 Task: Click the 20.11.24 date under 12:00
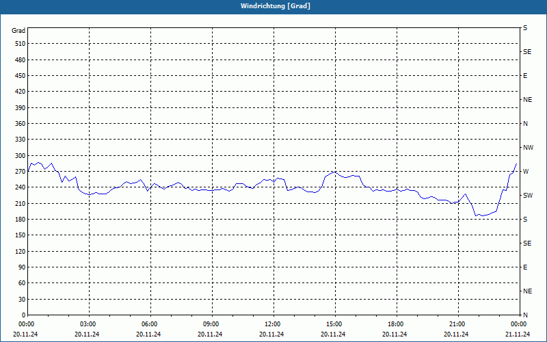point(271,334)
